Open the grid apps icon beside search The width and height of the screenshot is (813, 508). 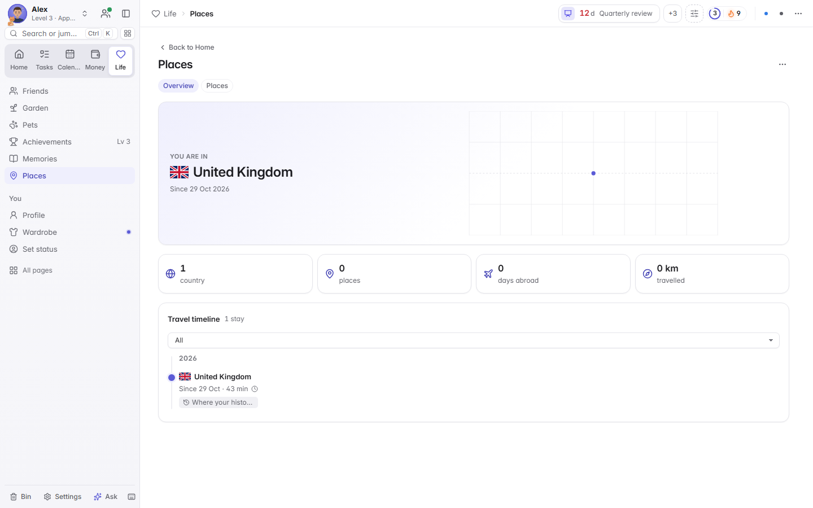pyautogui.click(x=128, y=33)
